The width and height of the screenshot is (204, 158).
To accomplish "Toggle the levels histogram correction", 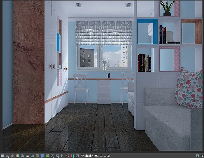I will (32, 156).
